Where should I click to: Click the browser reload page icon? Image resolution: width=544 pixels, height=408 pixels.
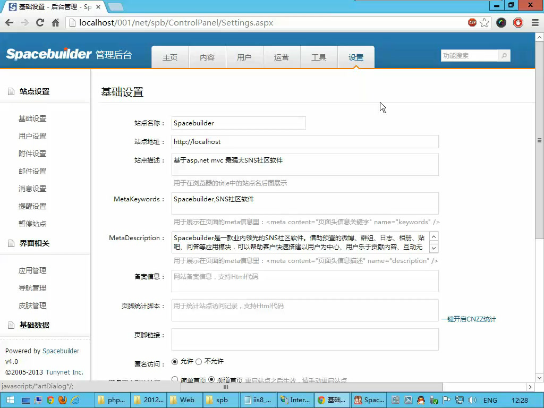coord(40,23)
